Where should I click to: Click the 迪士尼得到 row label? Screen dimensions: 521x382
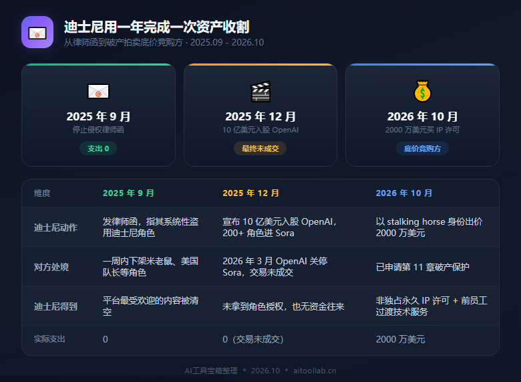click(55, 306)
